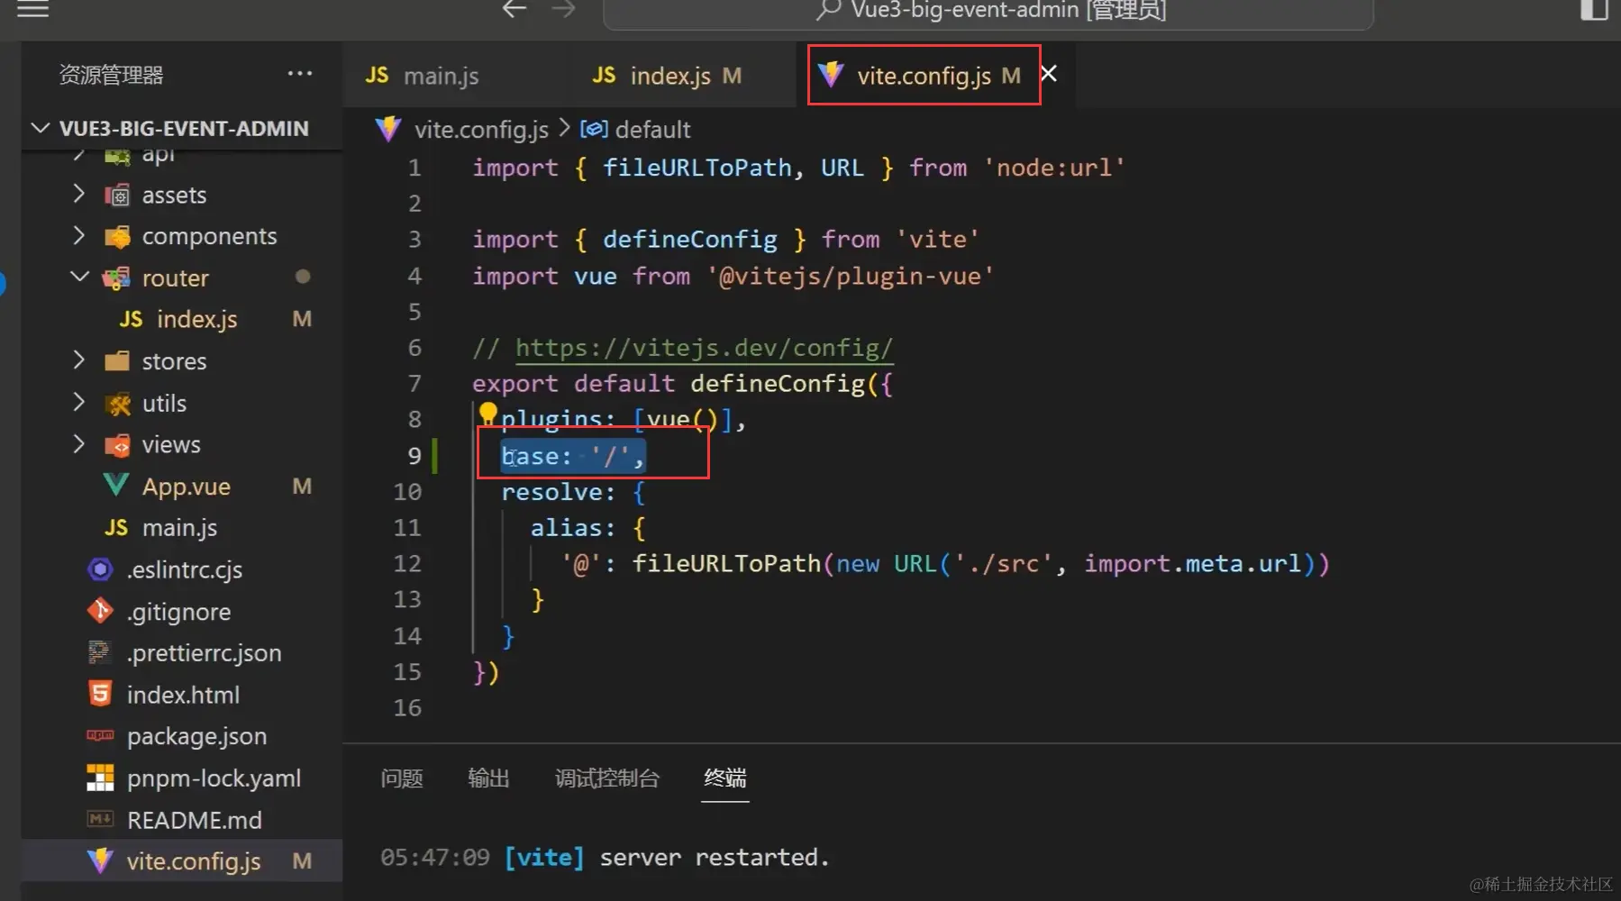Click the router folder icon
The height and width of the screenshot is (901, 1621).
[x=117, y=278]
